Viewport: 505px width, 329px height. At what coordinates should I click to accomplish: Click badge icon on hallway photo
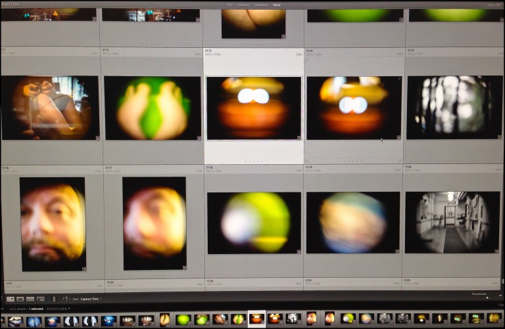coord(497,250)
